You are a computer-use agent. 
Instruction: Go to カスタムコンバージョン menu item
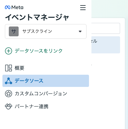46,94
